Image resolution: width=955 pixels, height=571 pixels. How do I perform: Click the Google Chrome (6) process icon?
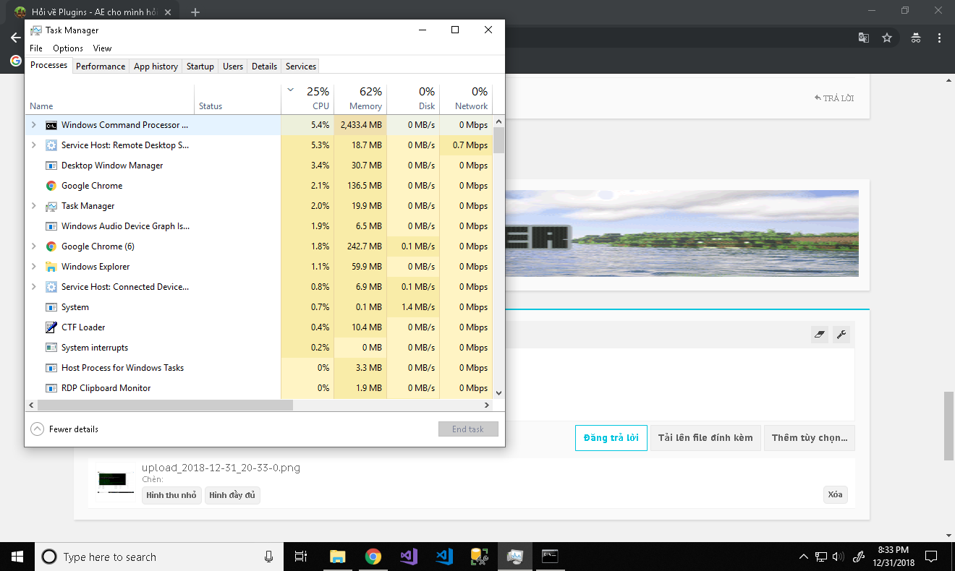[x=51, y=246]
